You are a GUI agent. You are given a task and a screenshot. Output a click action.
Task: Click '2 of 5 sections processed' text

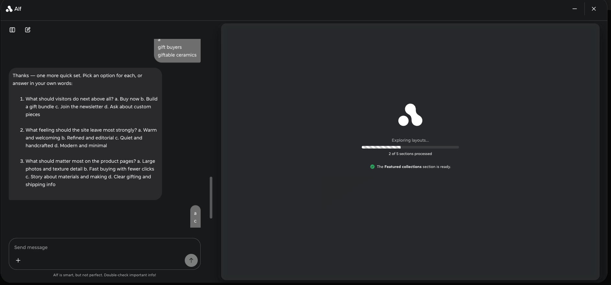point(410,154)
